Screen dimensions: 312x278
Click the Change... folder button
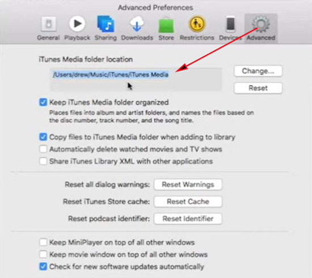tap(258, 71)
